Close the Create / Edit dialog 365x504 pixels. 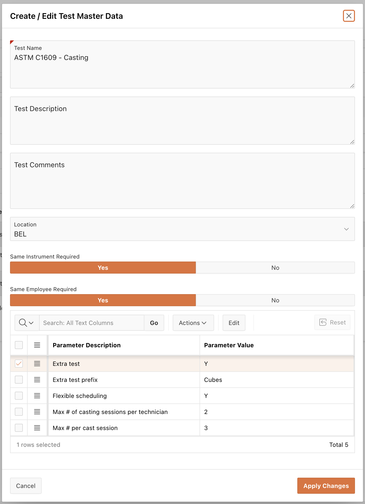coord(349,16)
